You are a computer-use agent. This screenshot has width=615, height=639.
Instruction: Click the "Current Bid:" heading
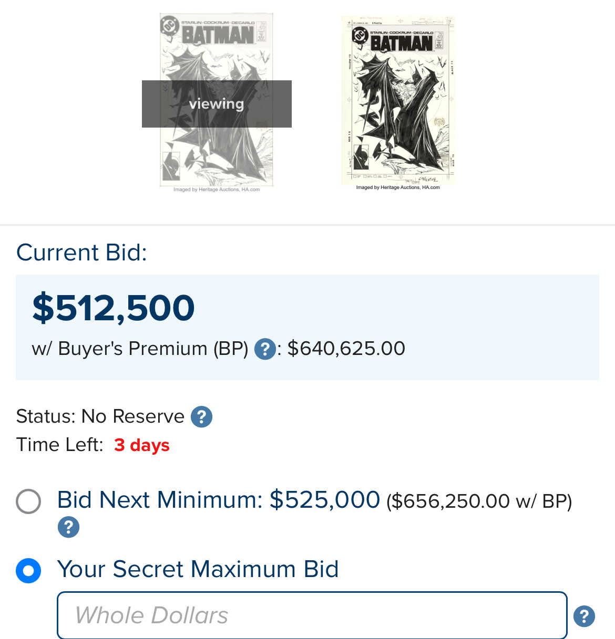pos(81,253)
